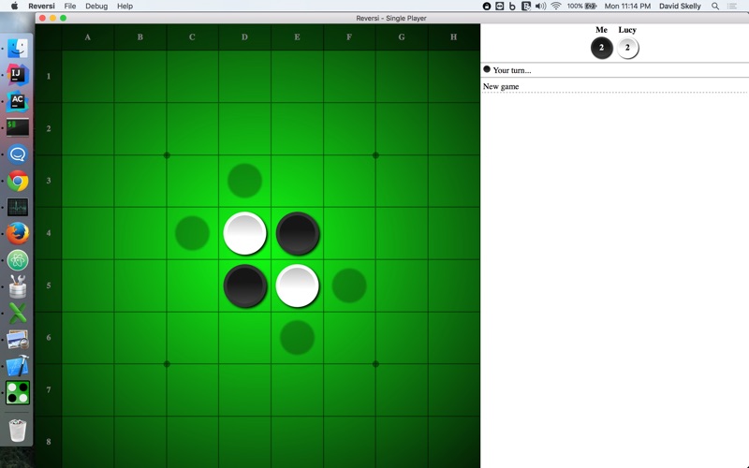
Task: Click the black disc on E4
Action: (x=297, y=233)
